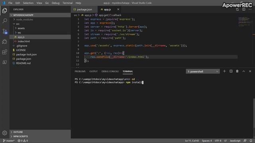This screenshot has height=143, width=255.
Task: Expand the OUTLINE section
Action: click(x=40, y=132)
